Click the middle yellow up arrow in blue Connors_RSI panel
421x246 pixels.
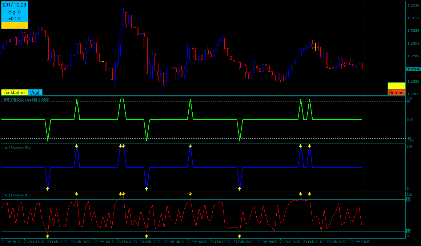(x=147, y=189)
